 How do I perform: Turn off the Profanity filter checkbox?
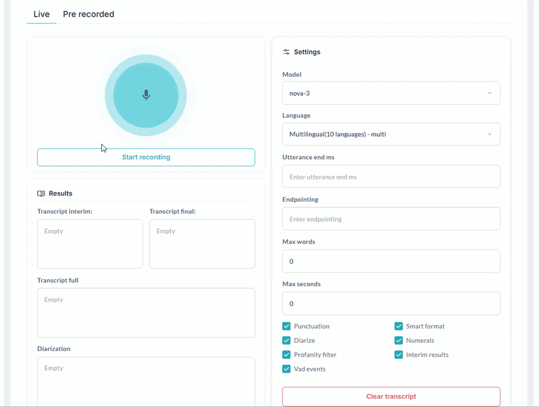pyautogui.click(x=286, y=355)
